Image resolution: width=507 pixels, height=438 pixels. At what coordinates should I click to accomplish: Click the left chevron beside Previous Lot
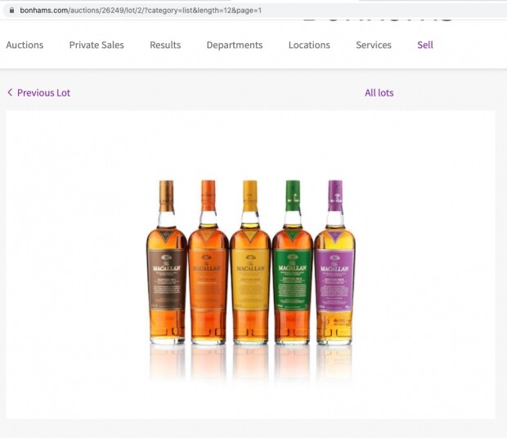[x=10, y=92]
